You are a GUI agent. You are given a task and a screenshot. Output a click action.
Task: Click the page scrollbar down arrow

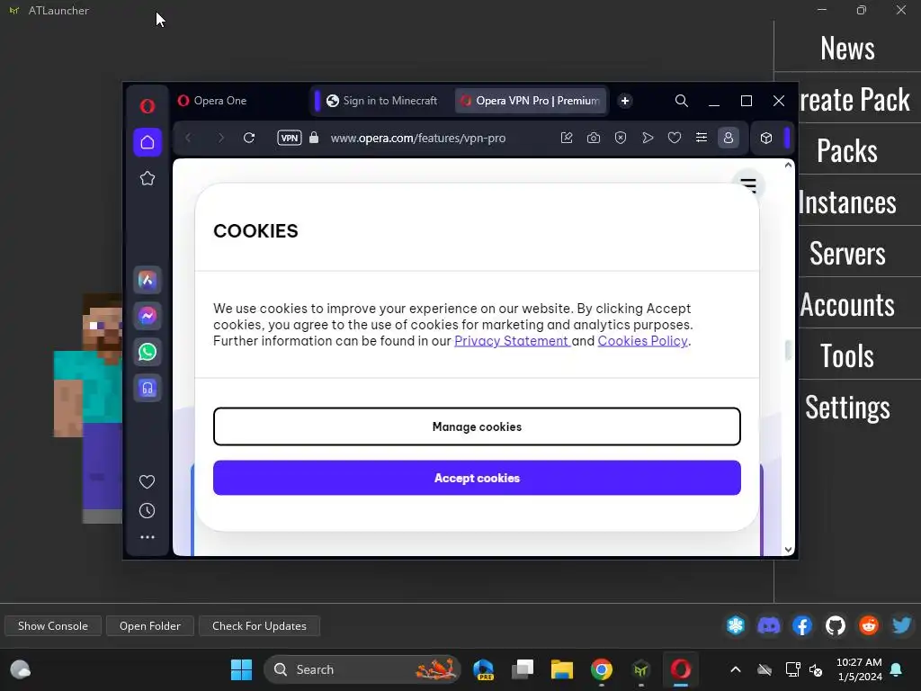(x=788, y=550)
